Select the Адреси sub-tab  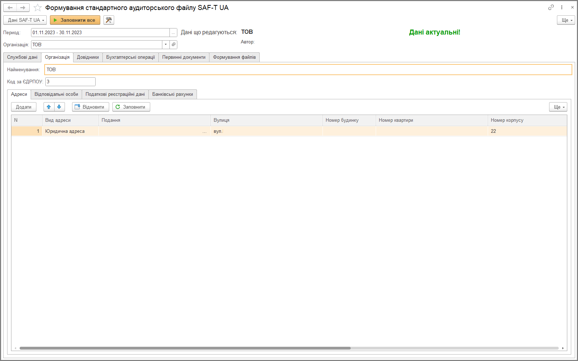tap(19, 94)
